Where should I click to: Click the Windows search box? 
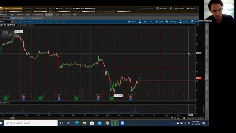(31, 123)
